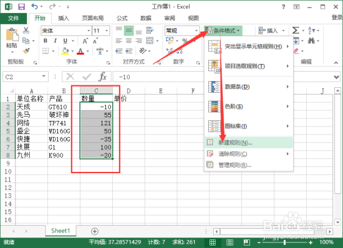Open the fill color dropdown arrow
343x248 pixels.
(x=72, y=51)
